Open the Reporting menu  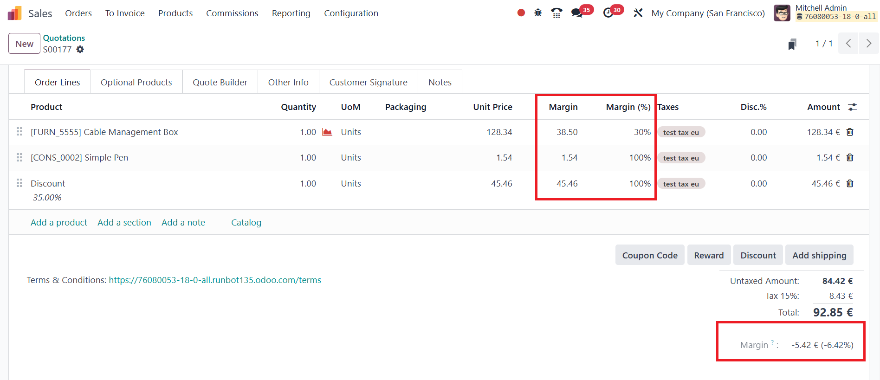(x=291, y=13)
